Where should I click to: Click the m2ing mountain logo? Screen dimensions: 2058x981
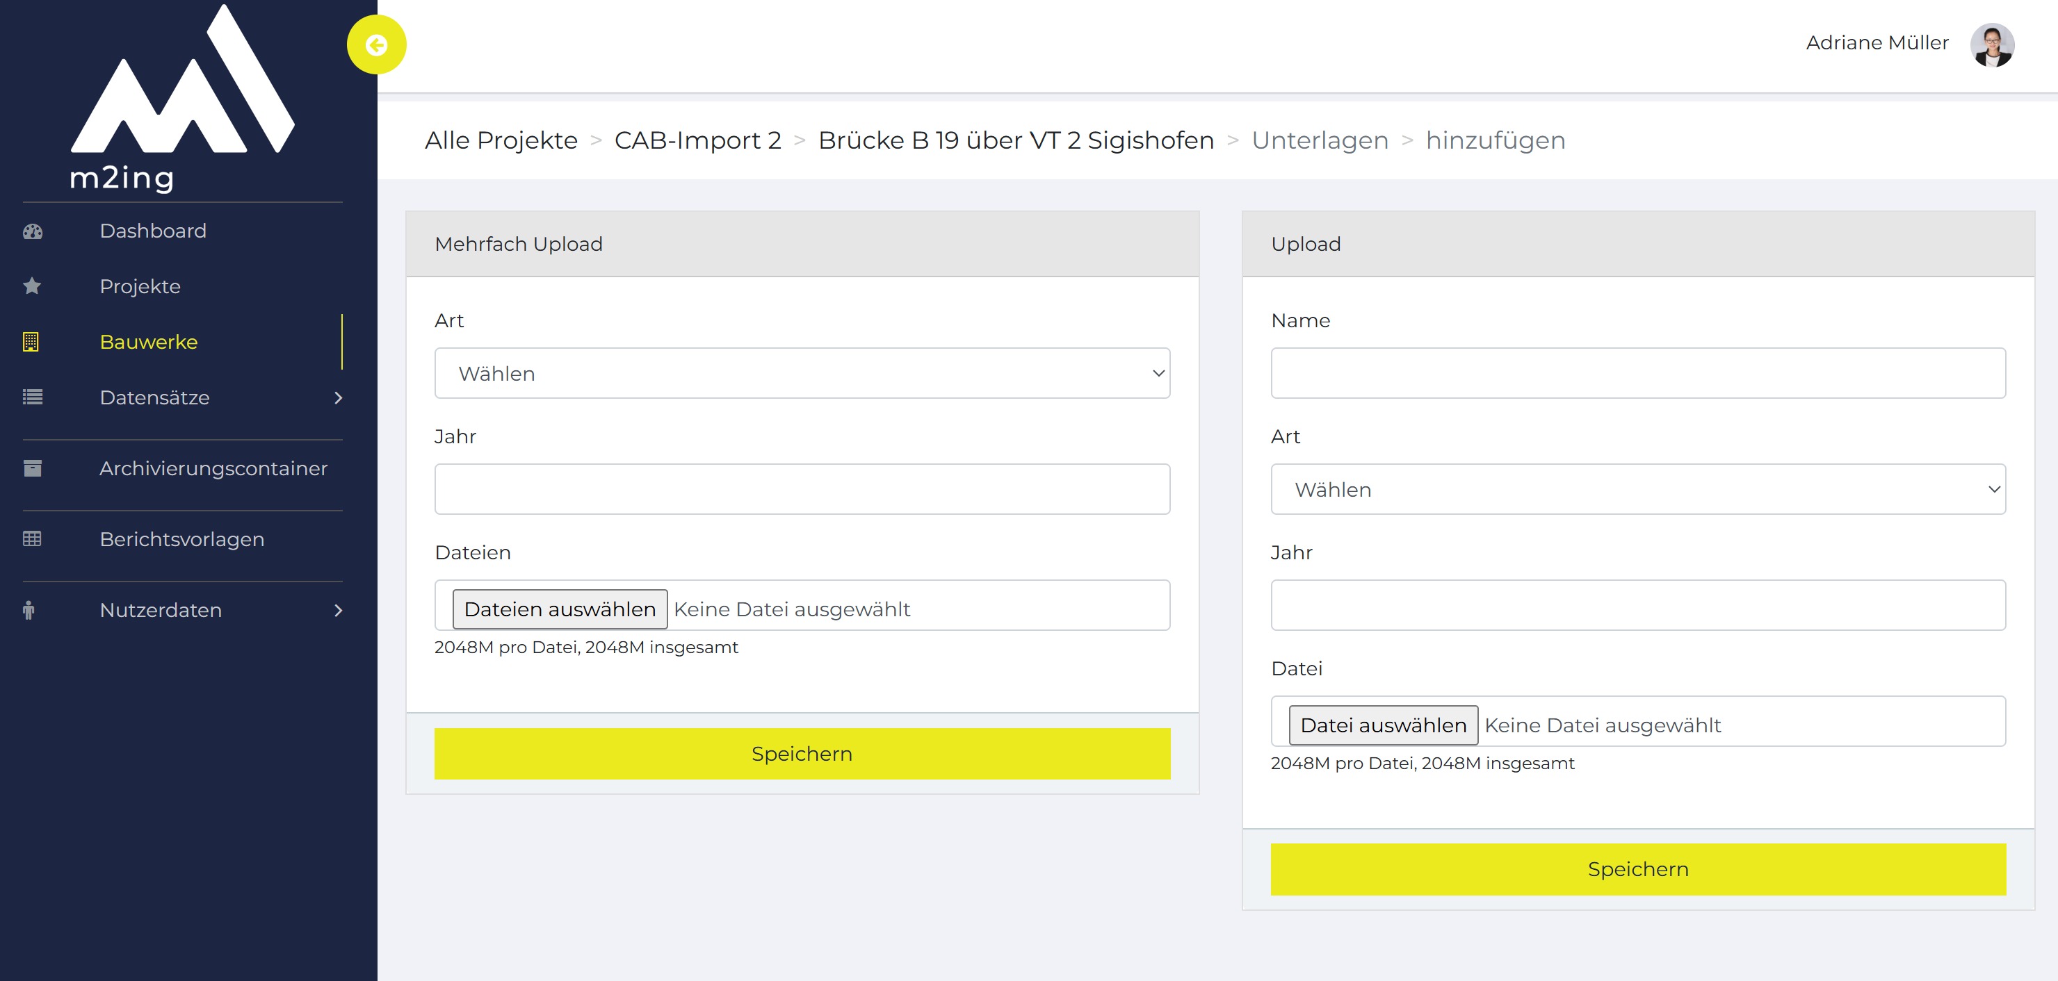click(x=183, y=97)
